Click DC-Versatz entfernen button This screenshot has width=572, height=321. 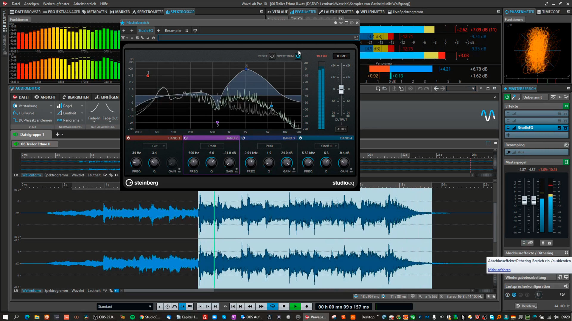tap(32, 120)
